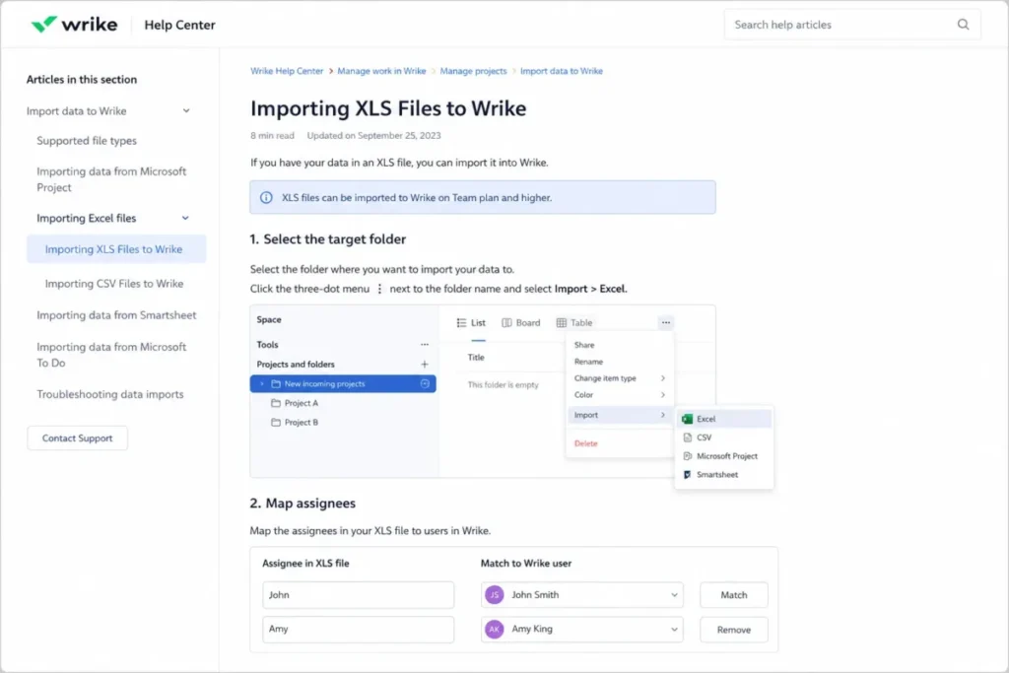1009x673 pixels.
Task: Click the Tools label in Space panel
Action: click(x=267, y=345)
